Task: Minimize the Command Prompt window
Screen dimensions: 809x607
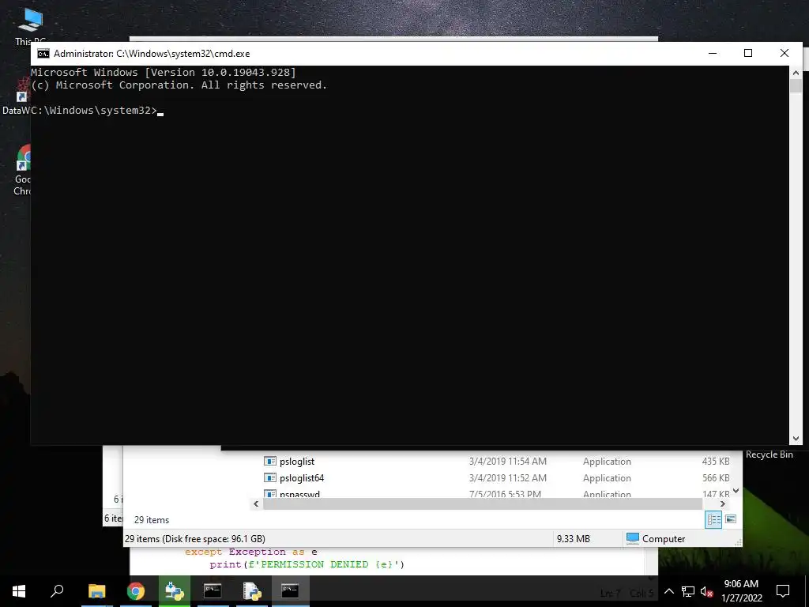Action: point(713,53)
